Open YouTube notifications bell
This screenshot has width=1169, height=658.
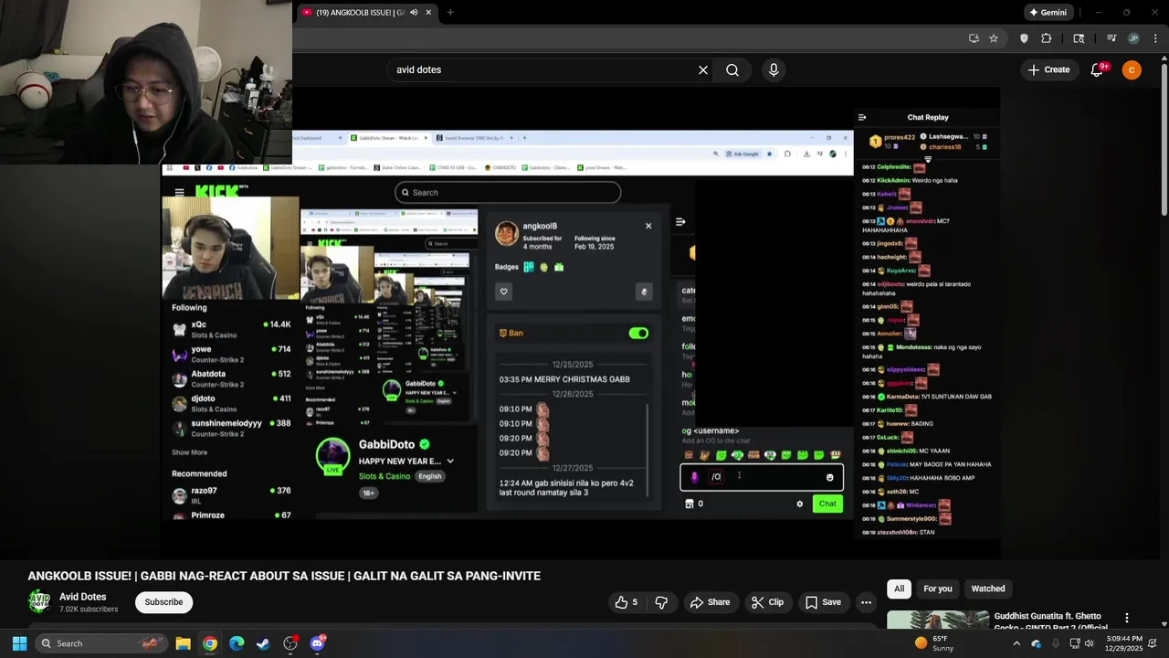(1098, 69)
